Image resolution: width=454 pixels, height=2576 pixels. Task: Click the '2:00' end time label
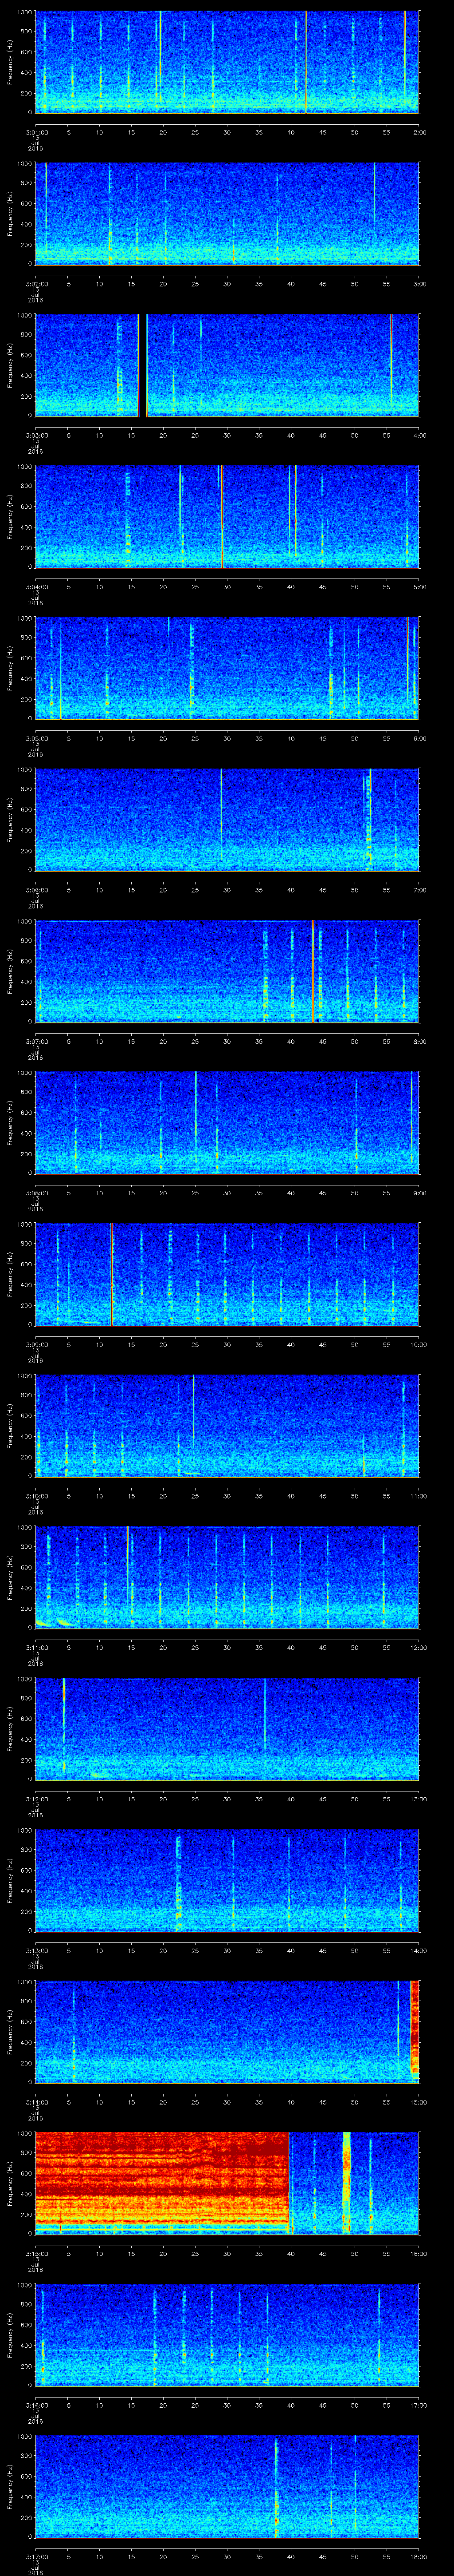point(420,131)
